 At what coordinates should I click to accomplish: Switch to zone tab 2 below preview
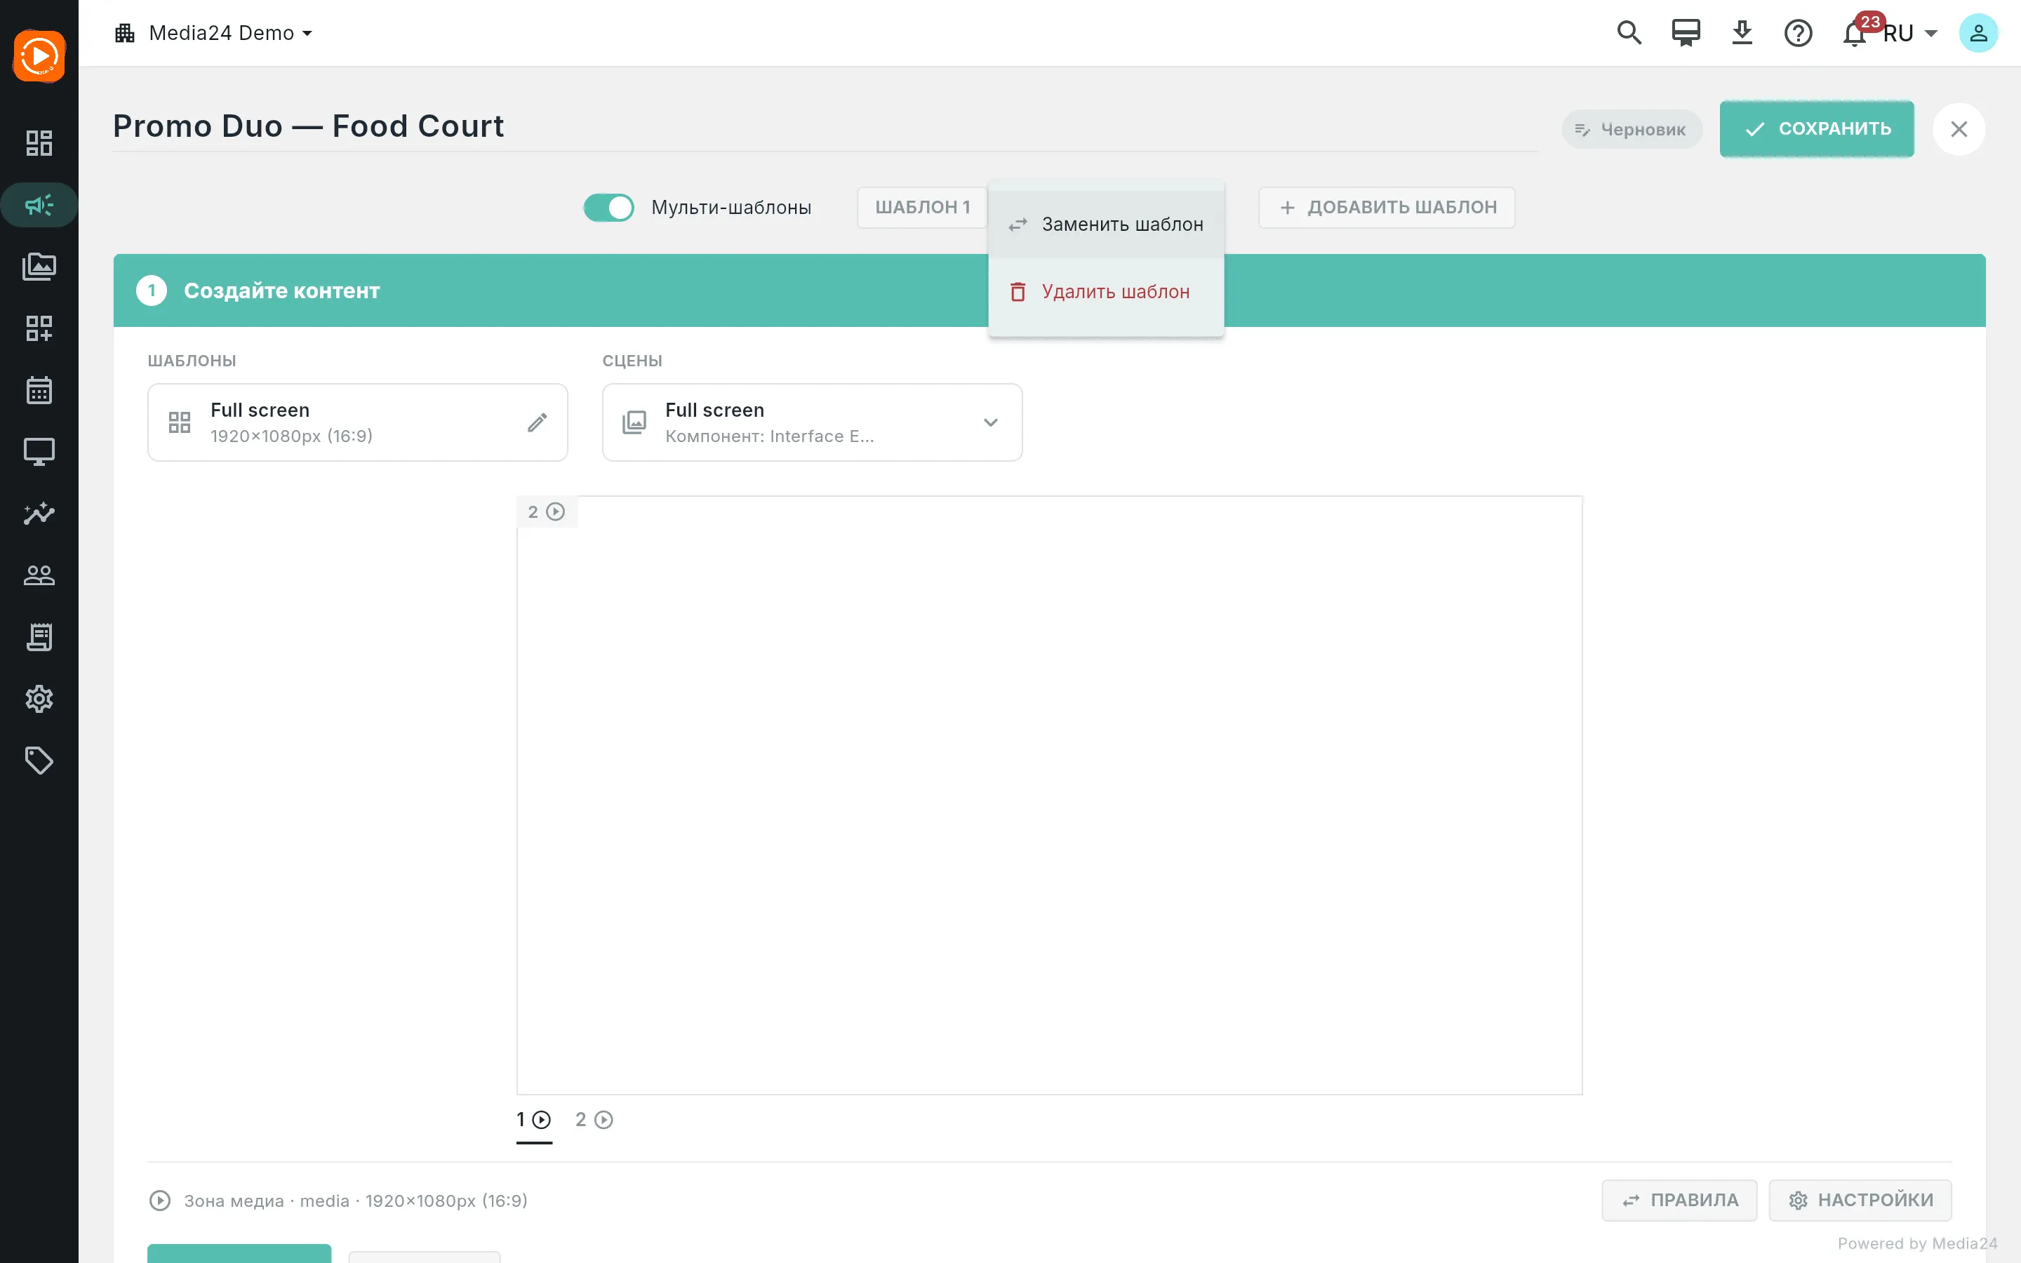[x=594, y=1120]
